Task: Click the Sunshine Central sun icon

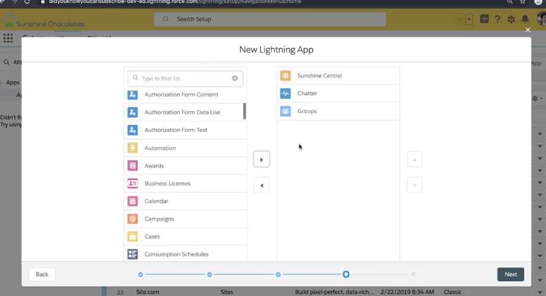Action: [x=285, y=75]
